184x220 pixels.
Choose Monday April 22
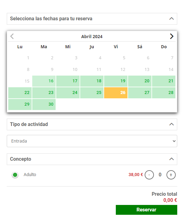[x=20, y=93]
